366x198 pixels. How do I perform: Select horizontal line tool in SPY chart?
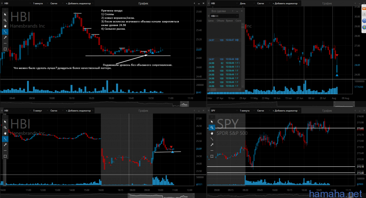tap(212, 151)
